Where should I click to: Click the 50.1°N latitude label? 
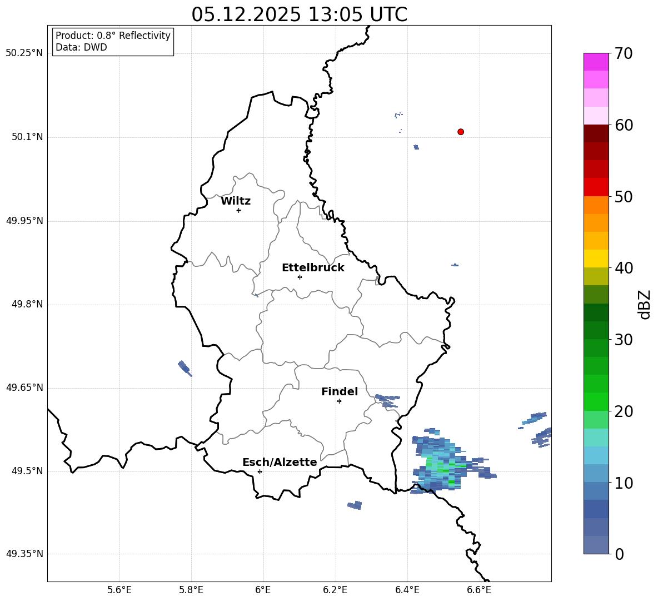[x=27, y=137]
